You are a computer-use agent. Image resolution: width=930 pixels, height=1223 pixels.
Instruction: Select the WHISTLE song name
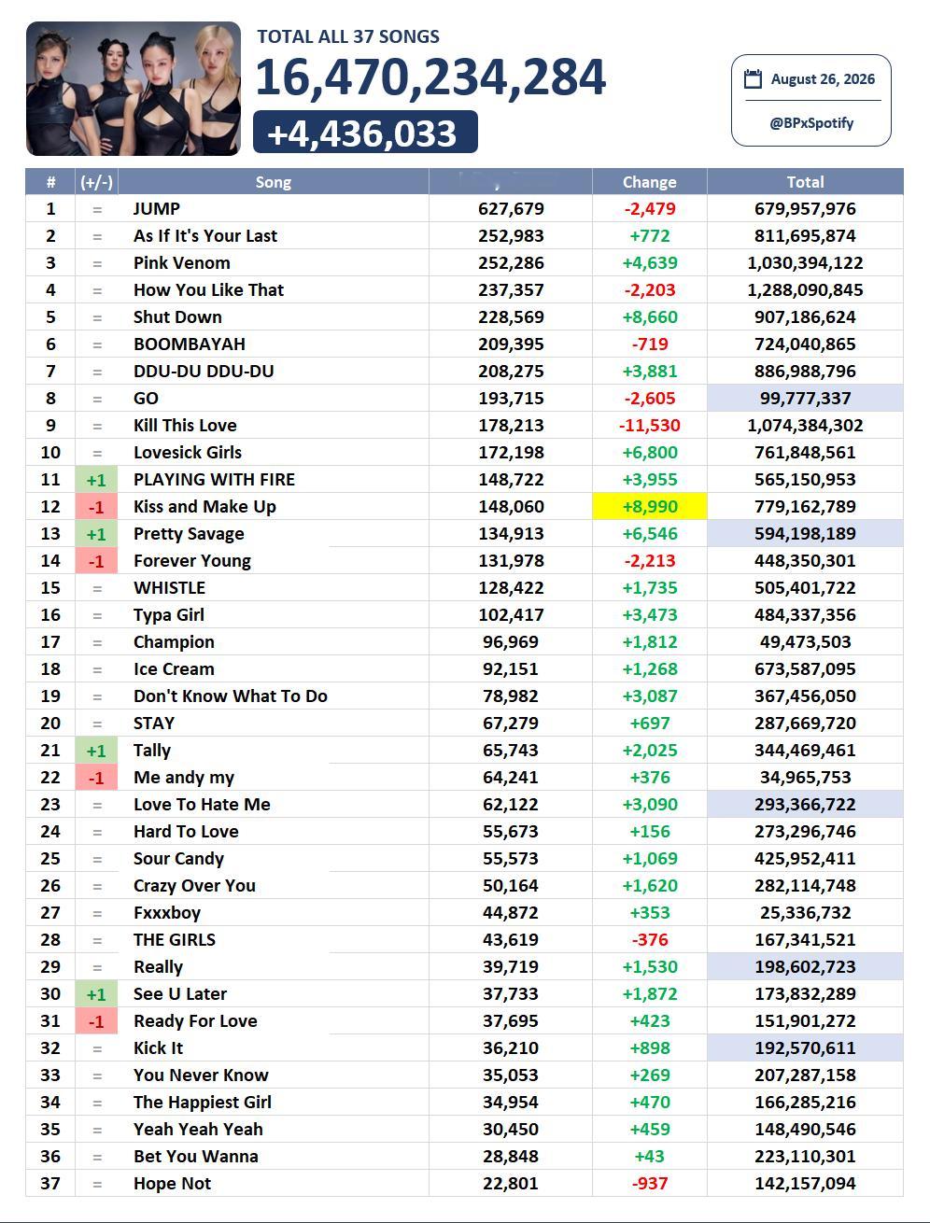(169, 588)
